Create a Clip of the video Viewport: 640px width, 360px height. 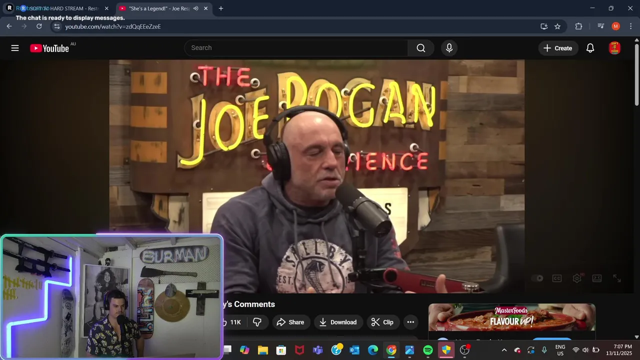coord(382,322)
